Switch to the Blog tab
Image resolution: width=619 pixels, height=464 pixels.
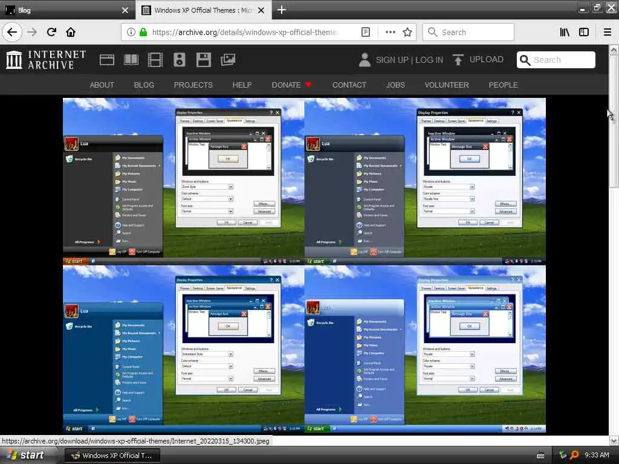tap(67, 10)
